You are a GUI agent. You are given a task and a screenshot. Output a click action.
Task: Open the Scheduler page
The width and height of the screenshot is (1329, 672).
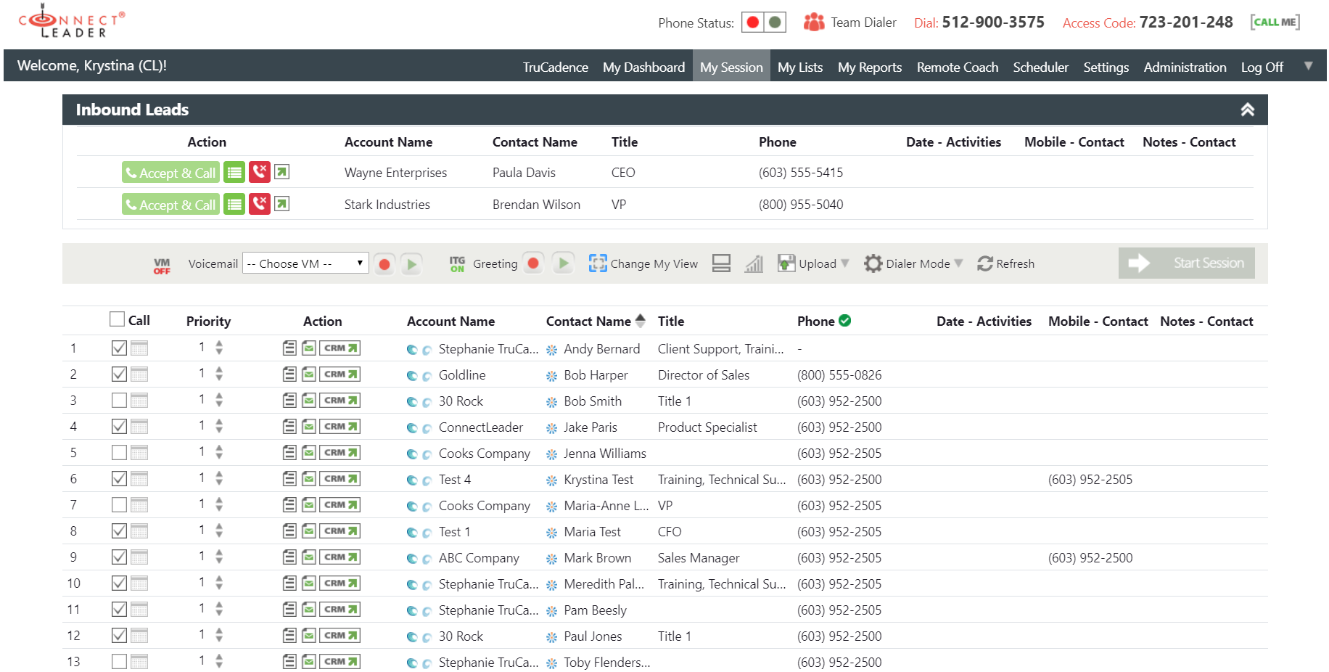click(1040, 67)
